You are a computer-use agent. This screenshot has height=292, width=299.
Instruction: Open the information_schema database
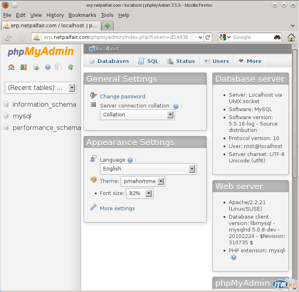click(45, 104)
